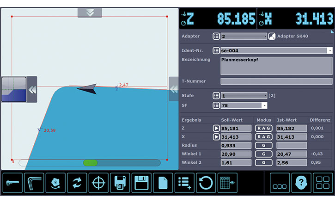The height and width of the screenshot is (222, 335).
Task: Open the Adapter dropdown showing 2
Action: click(x=244, y=36)
